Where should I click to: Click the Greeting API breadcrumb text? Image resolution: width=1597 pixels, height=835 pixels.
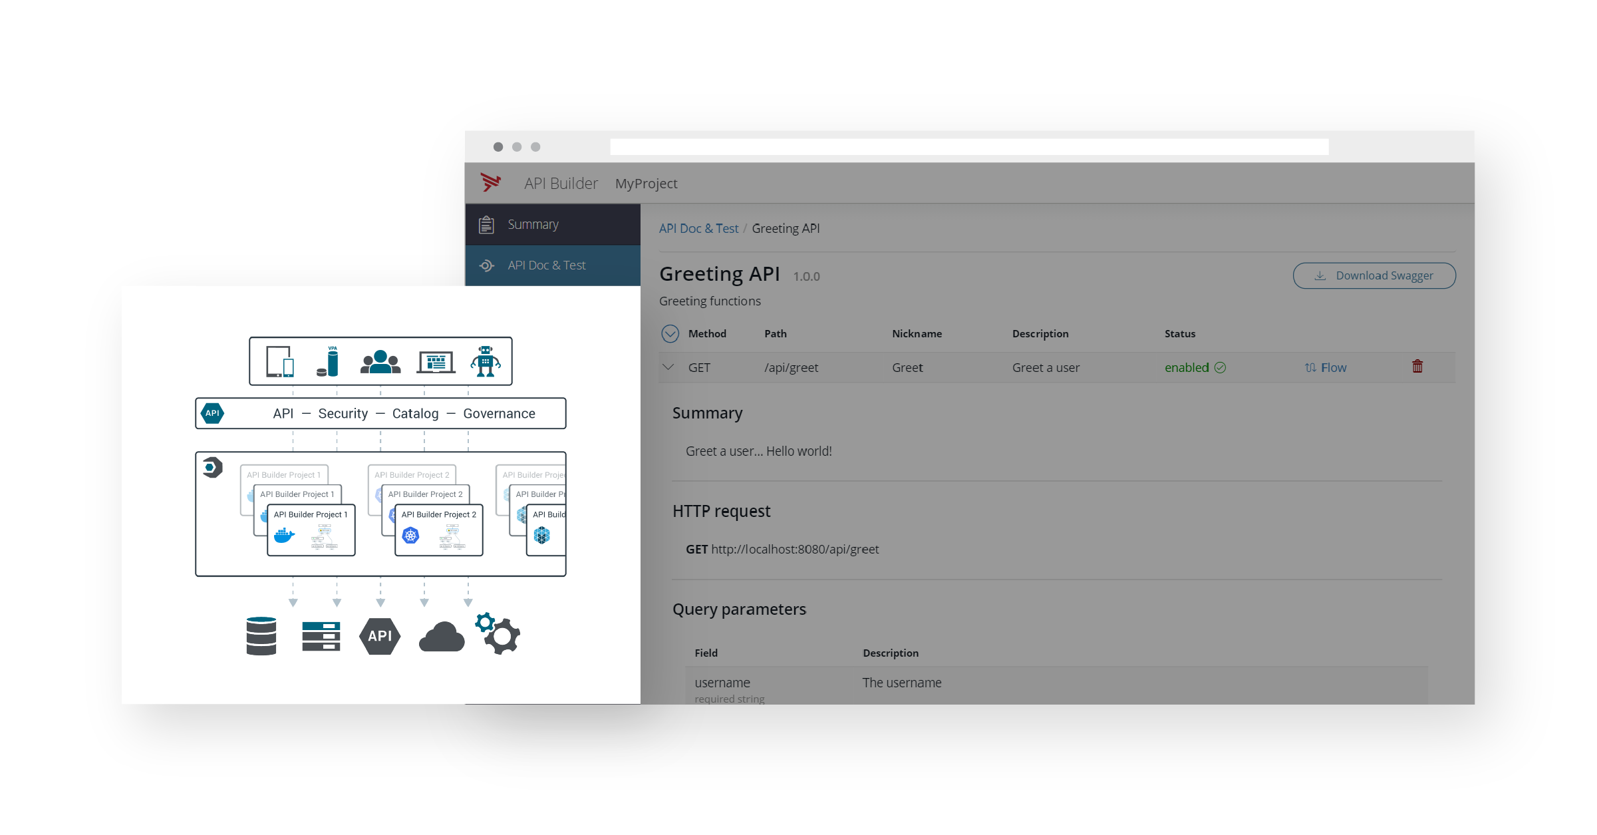[786, 228]
